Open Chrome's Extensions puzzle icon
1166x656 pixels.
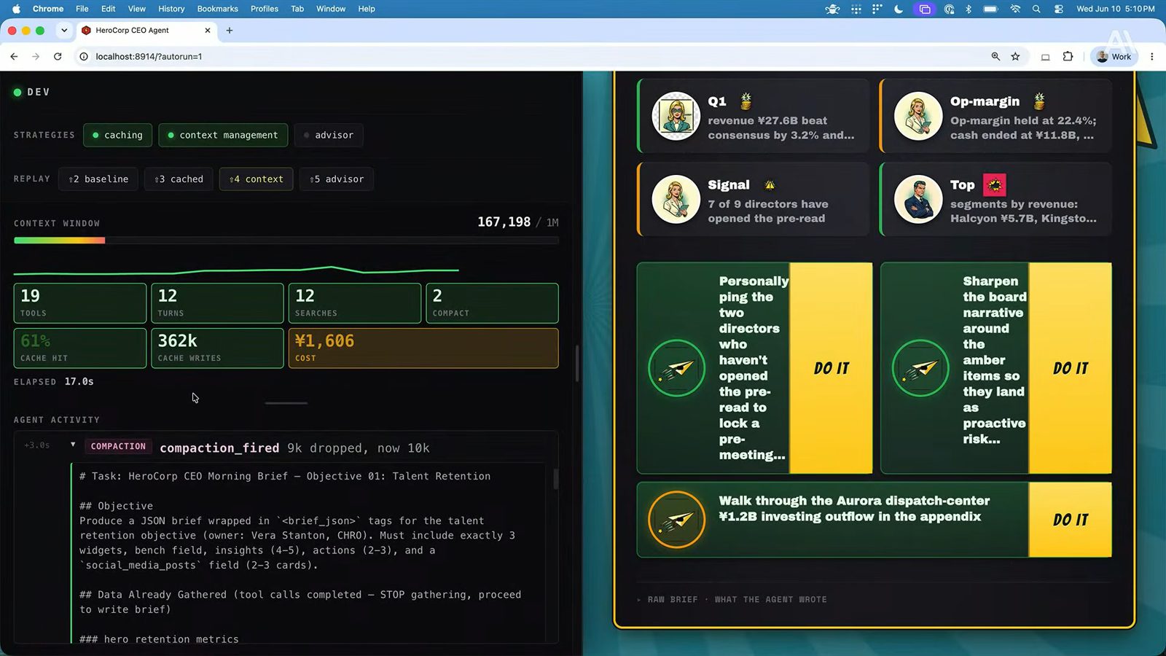(x=1068, y=56)
